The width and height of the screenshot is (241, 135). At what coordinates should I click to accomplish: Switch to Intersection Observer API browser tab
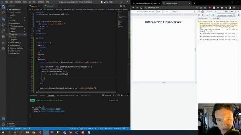click(146, 3)
